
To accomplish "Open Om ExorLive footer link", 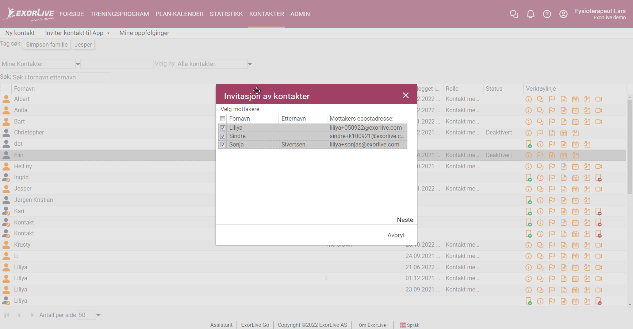I will 372,325.
